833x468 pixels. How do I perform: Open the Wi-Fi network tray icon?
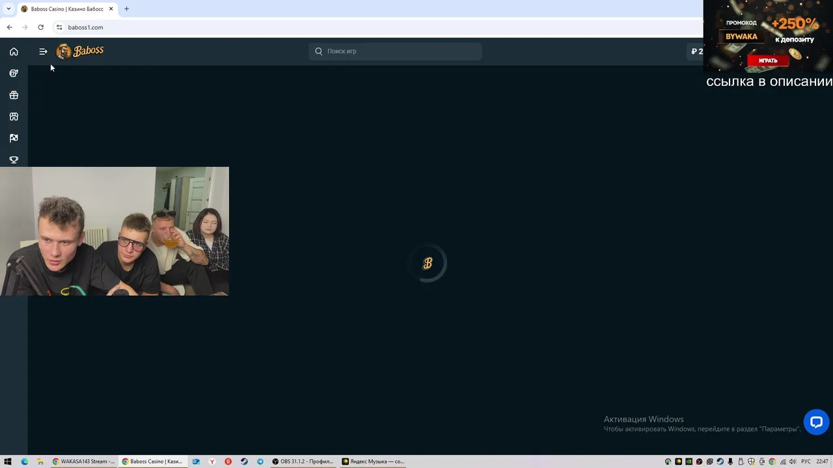click(x=782, y=461)
